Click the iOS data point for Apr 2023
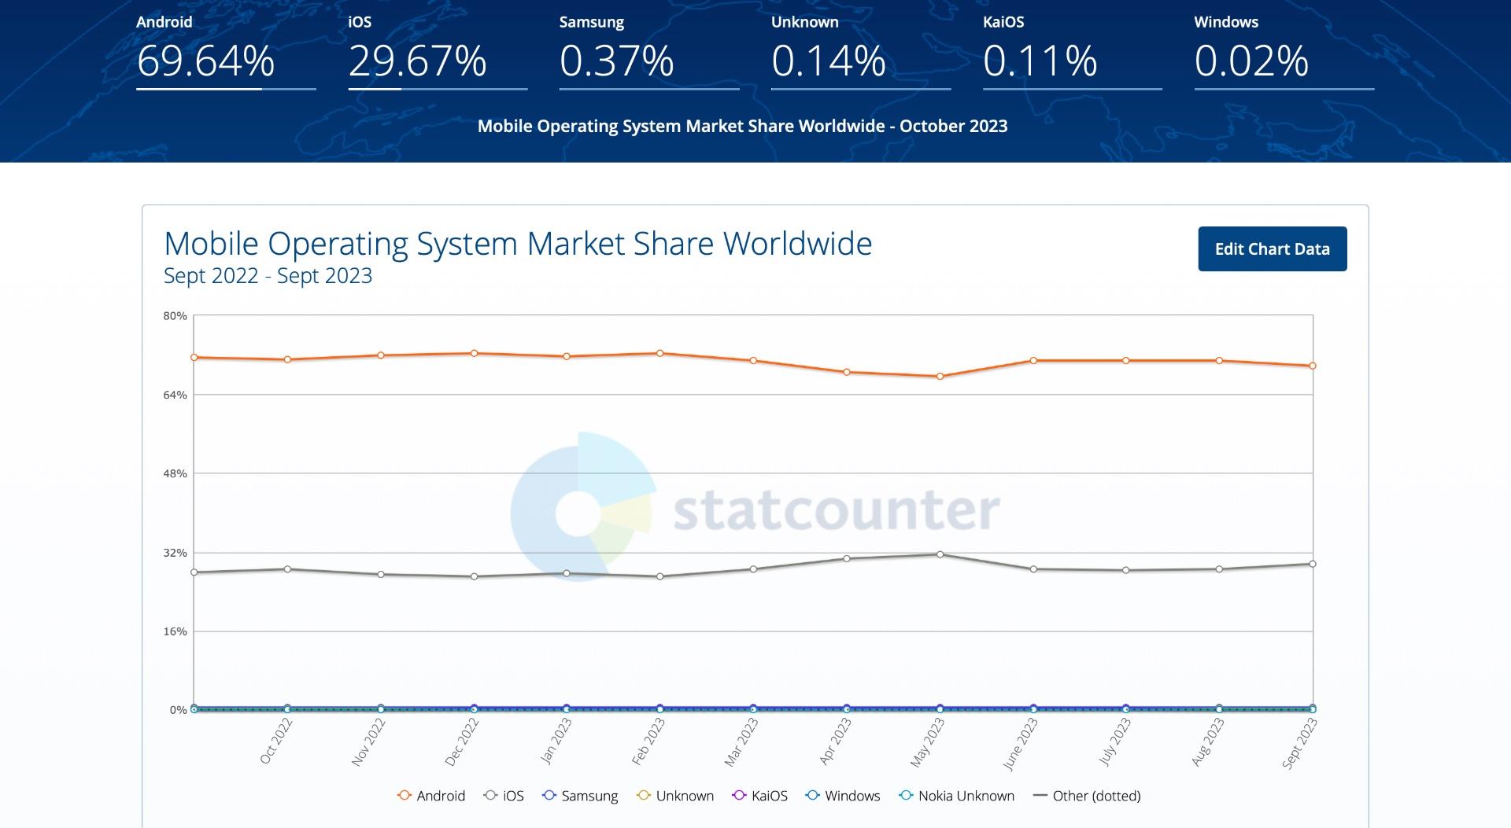 [847, 559]
